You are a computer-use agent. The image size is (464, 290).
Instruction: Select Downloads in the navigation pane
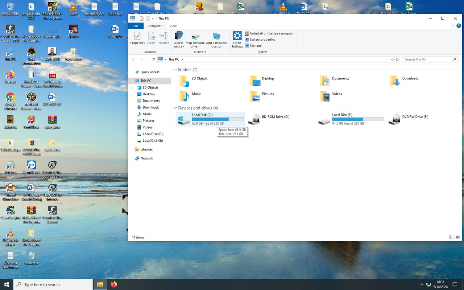[151, 107]
